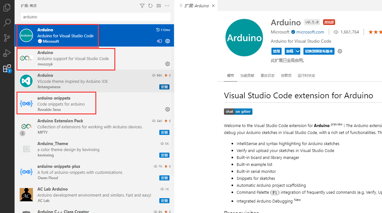The image size is (382, 213).
Task: Click the 1,661,764 install count
Action: click(350, 32)
